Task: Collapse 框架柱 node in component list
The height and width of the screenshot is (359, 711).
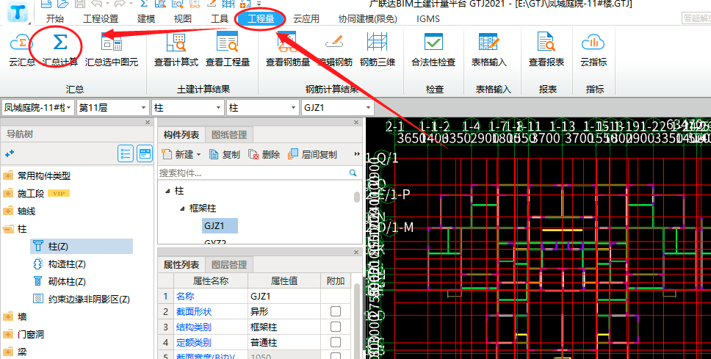Action: (x=182, y=208)
